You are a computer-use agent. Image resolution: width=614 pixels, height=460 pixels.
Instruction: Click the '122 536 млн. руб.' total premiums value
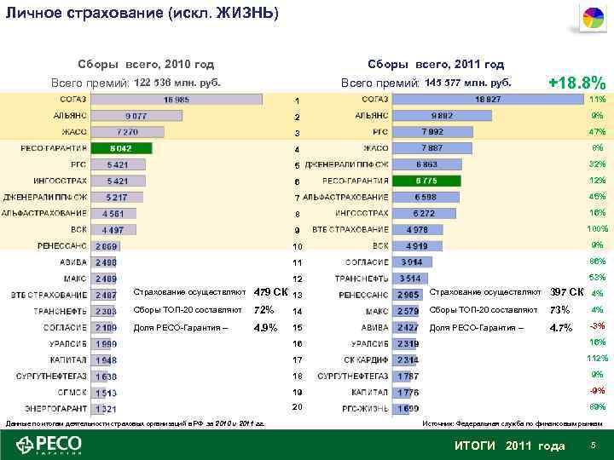(x=177, y=83)
